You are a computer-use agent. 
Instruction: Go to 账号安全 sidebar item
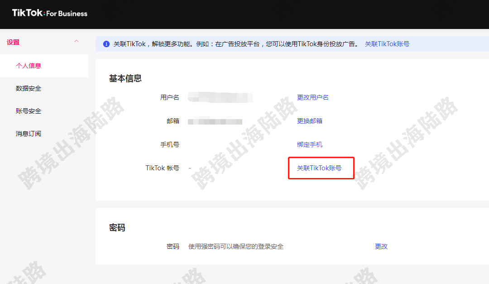29,111
